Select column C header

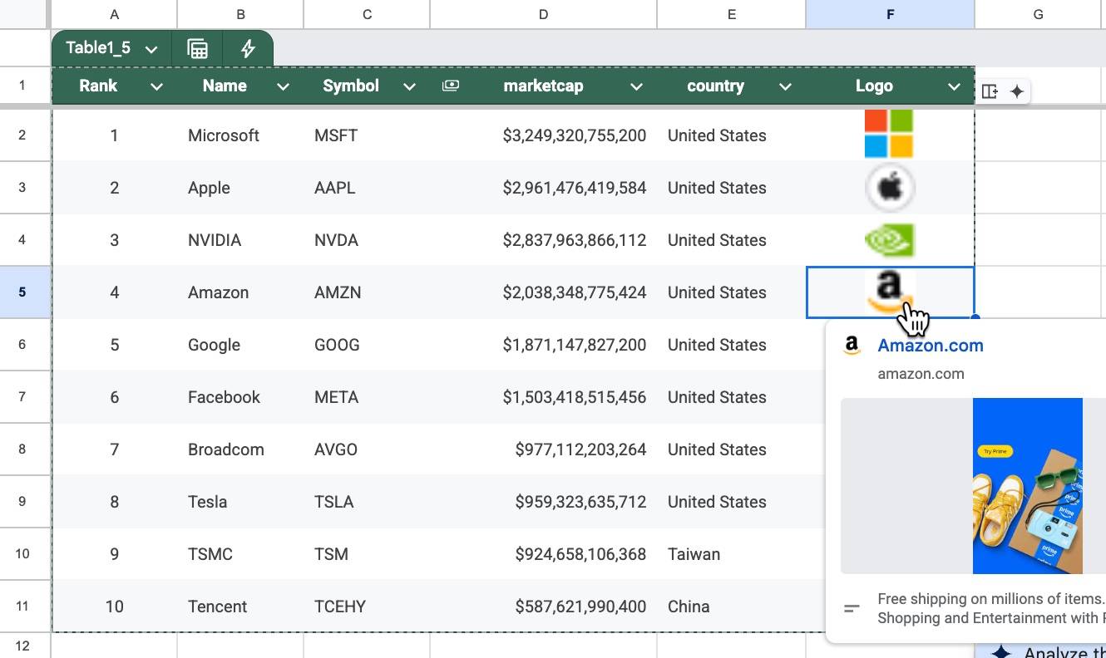click(x=367, y=14)
